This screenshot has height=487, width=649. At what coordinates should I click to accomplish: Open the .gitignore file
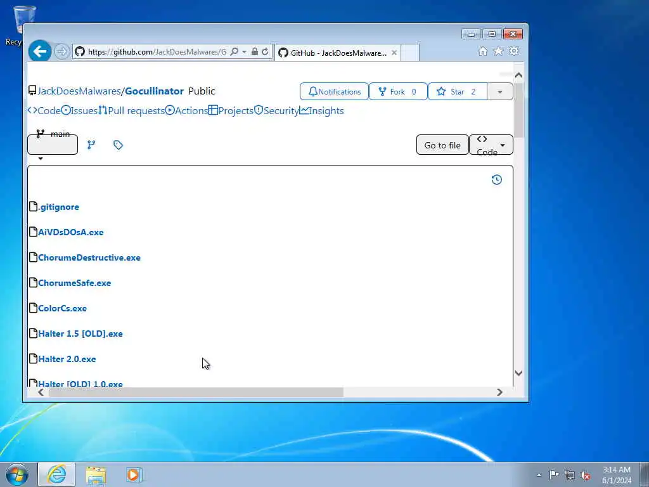pos(58,207)
